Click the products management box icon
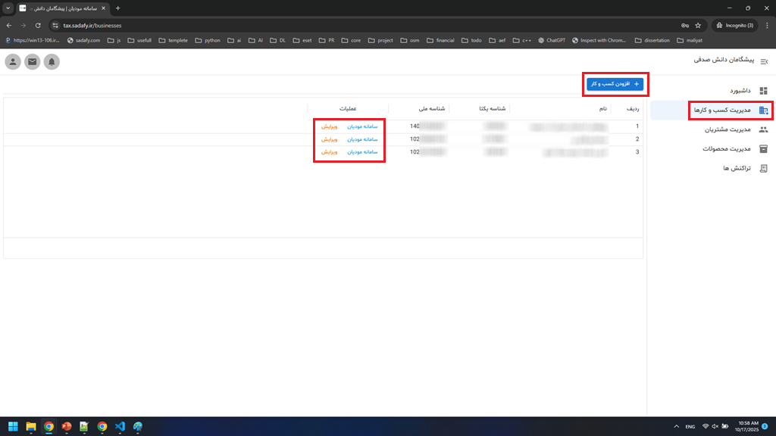This screenshot has width=776, height=436. (763, 149)
